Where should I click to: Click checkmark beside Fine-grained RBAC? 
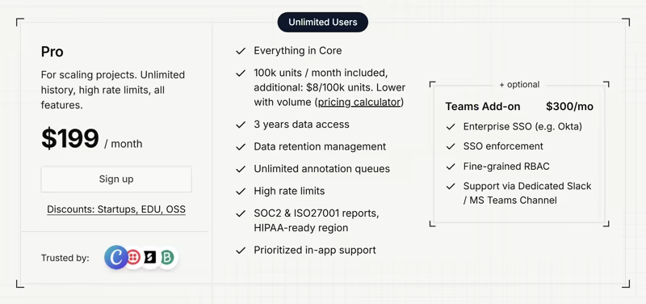click(451, 167)
